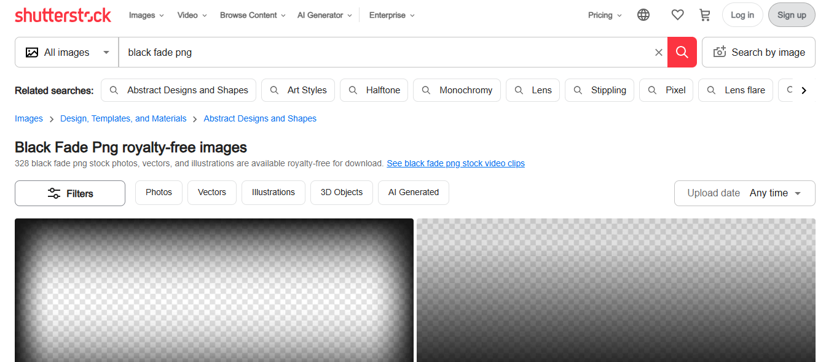Expand the Browse Content menu
This screenshot has height=362, width=826.
tap(253, 15)
